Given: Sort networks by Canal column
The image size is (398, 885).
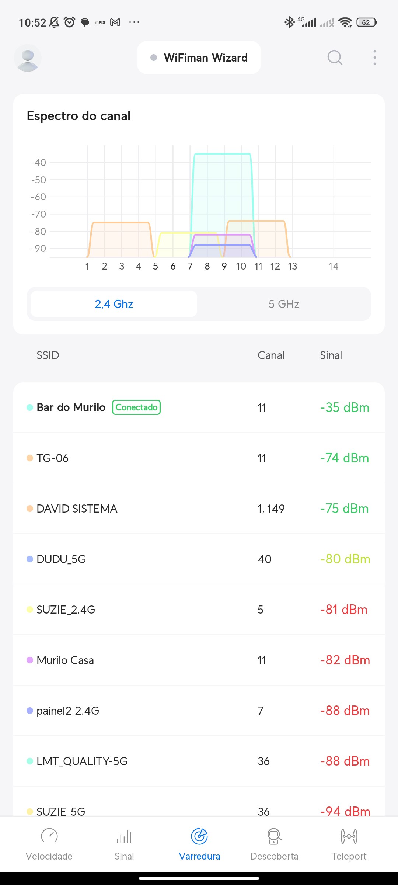Looking at the screenshot, I should point(271,355).
